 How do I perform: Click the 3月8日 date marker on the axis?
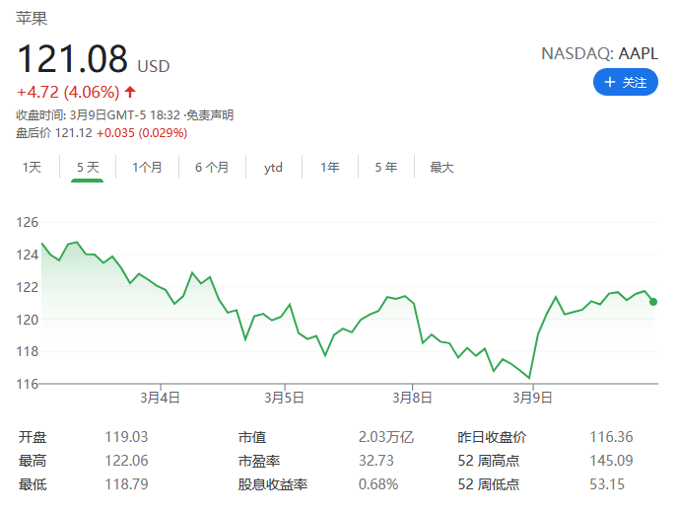point(412,398)
